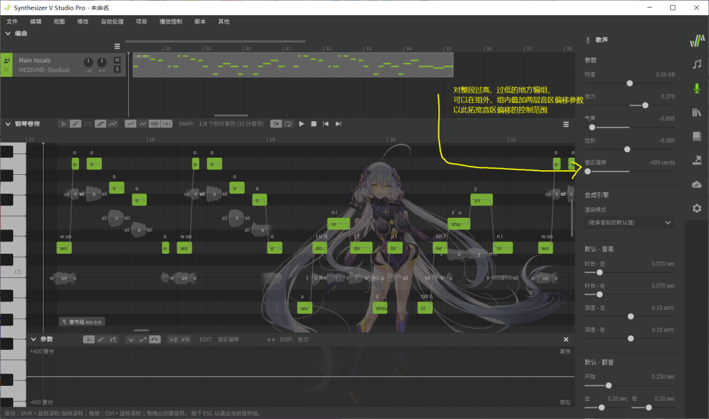Swap EDIT and DISP parameters arrow
The image size is (709, 419).
(271, 339)
